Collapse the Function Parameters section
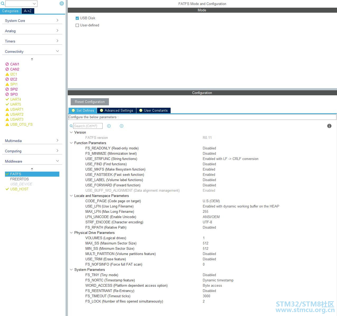The width and height of the screenshot is (337, 316). tap(71, 143)
